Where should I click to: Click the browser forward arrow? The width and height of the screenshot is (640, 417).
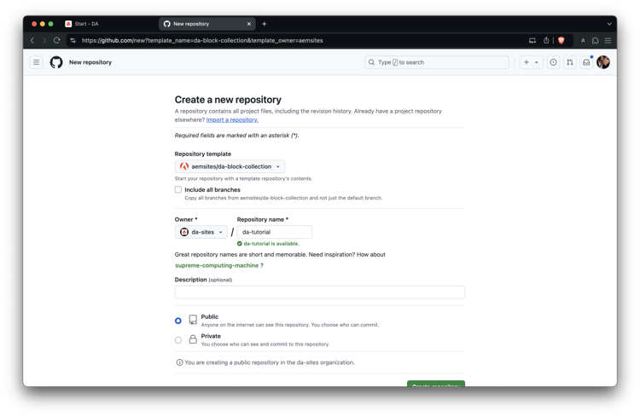[44, 40]
